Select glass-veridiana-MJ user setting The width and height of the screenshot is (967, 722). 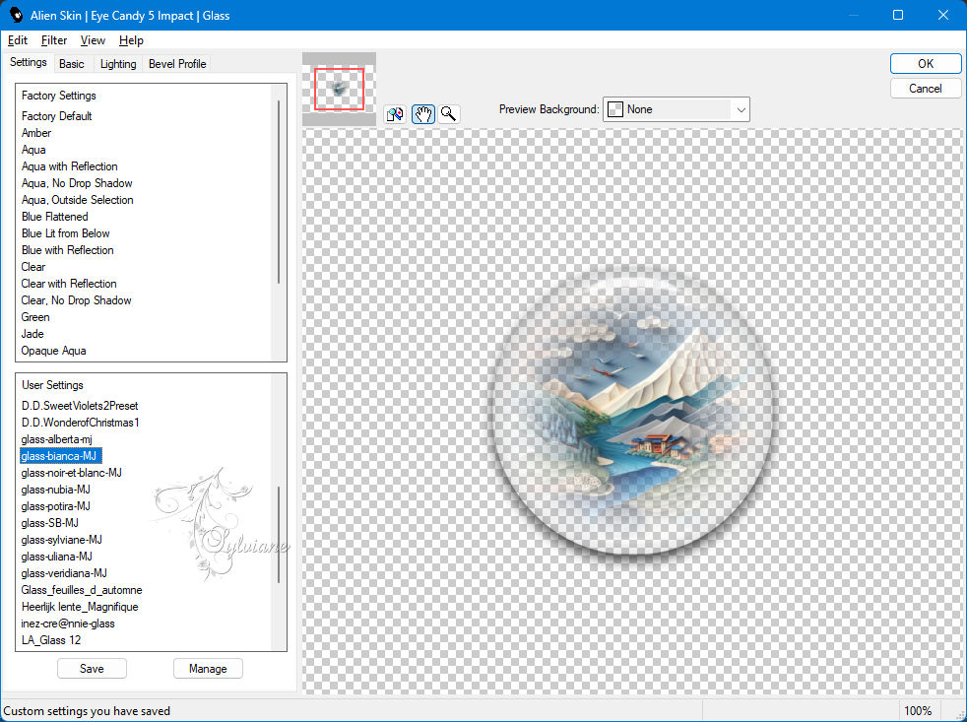tap(64, 573)
